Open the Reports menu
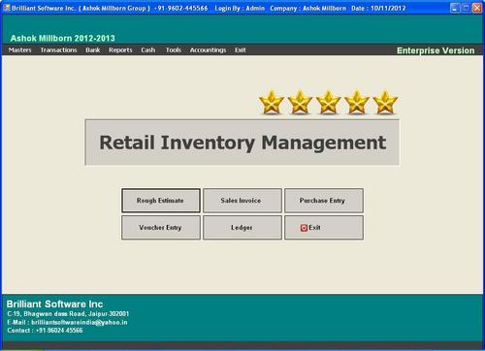The width and height of the screenshot is (485, 351). point(120,50)
